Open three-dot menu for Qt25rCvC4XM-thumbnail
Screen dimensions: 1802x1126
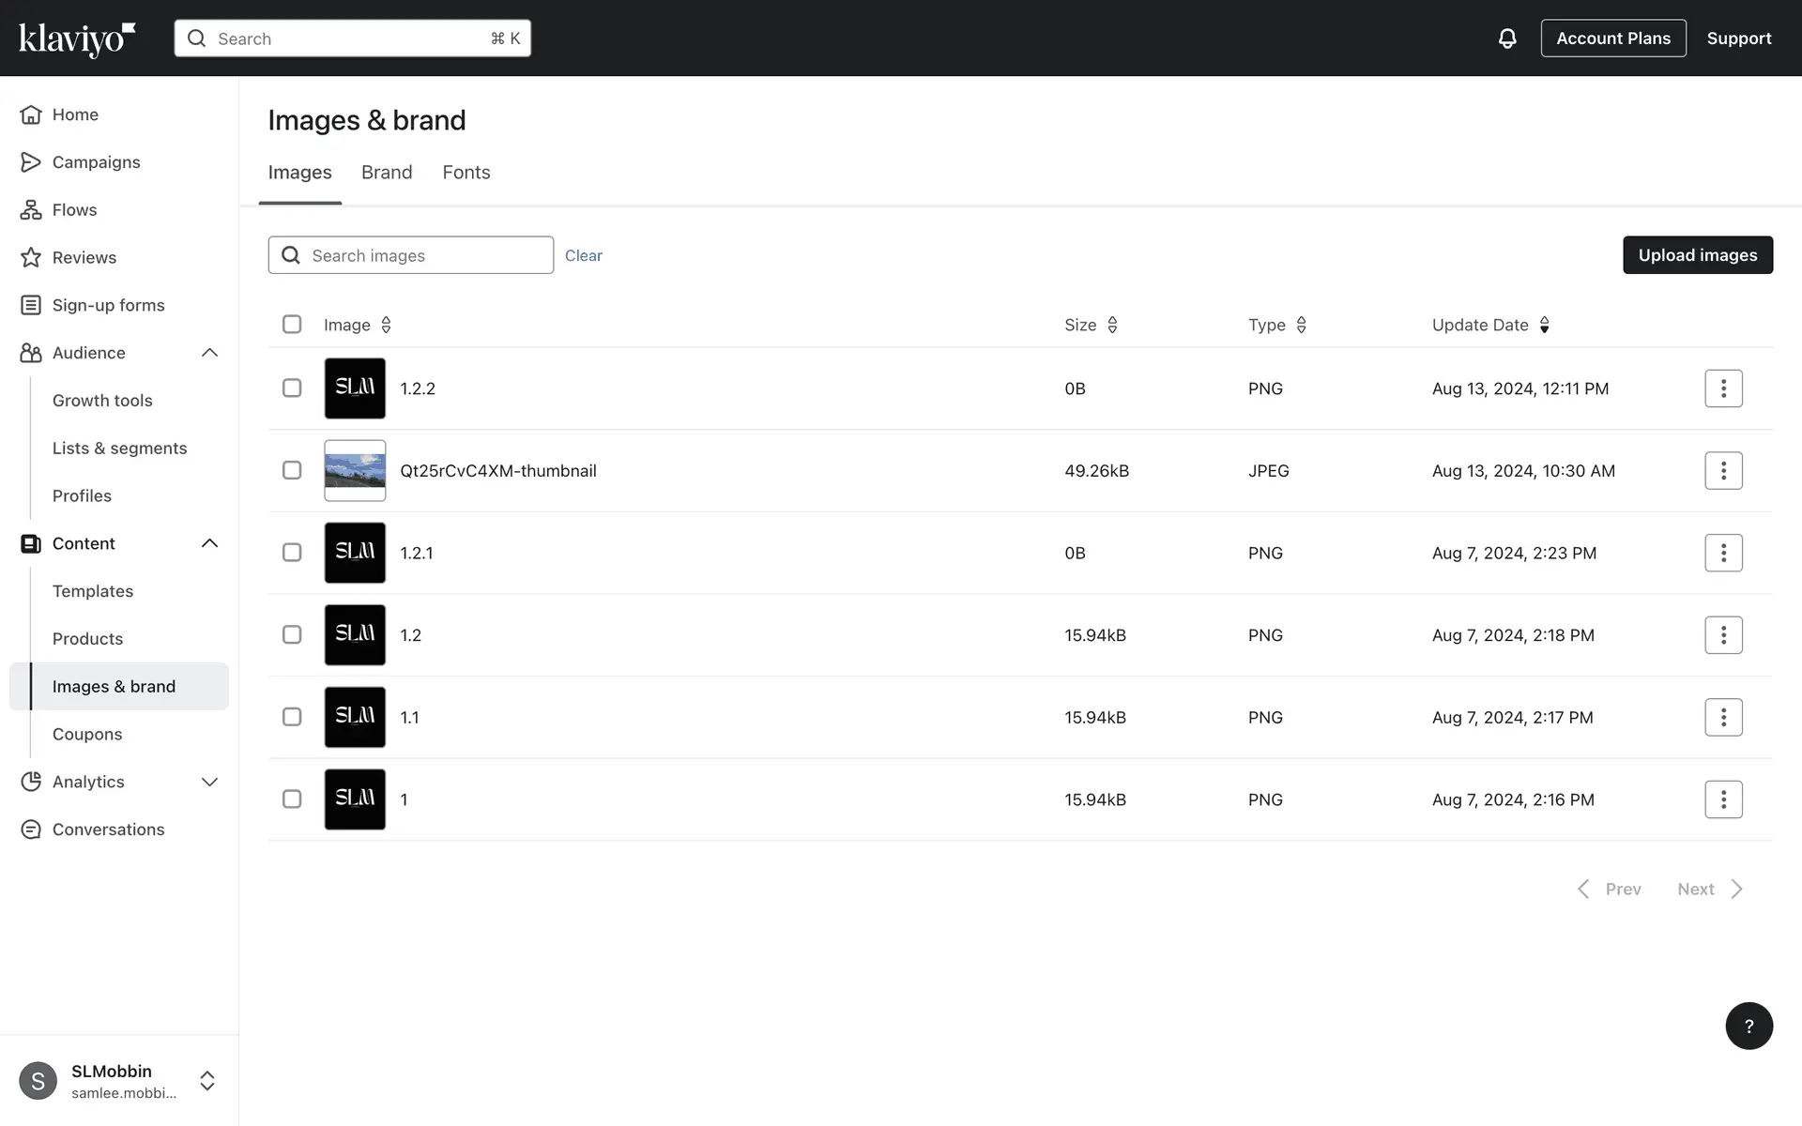(x=1723, y=471)
